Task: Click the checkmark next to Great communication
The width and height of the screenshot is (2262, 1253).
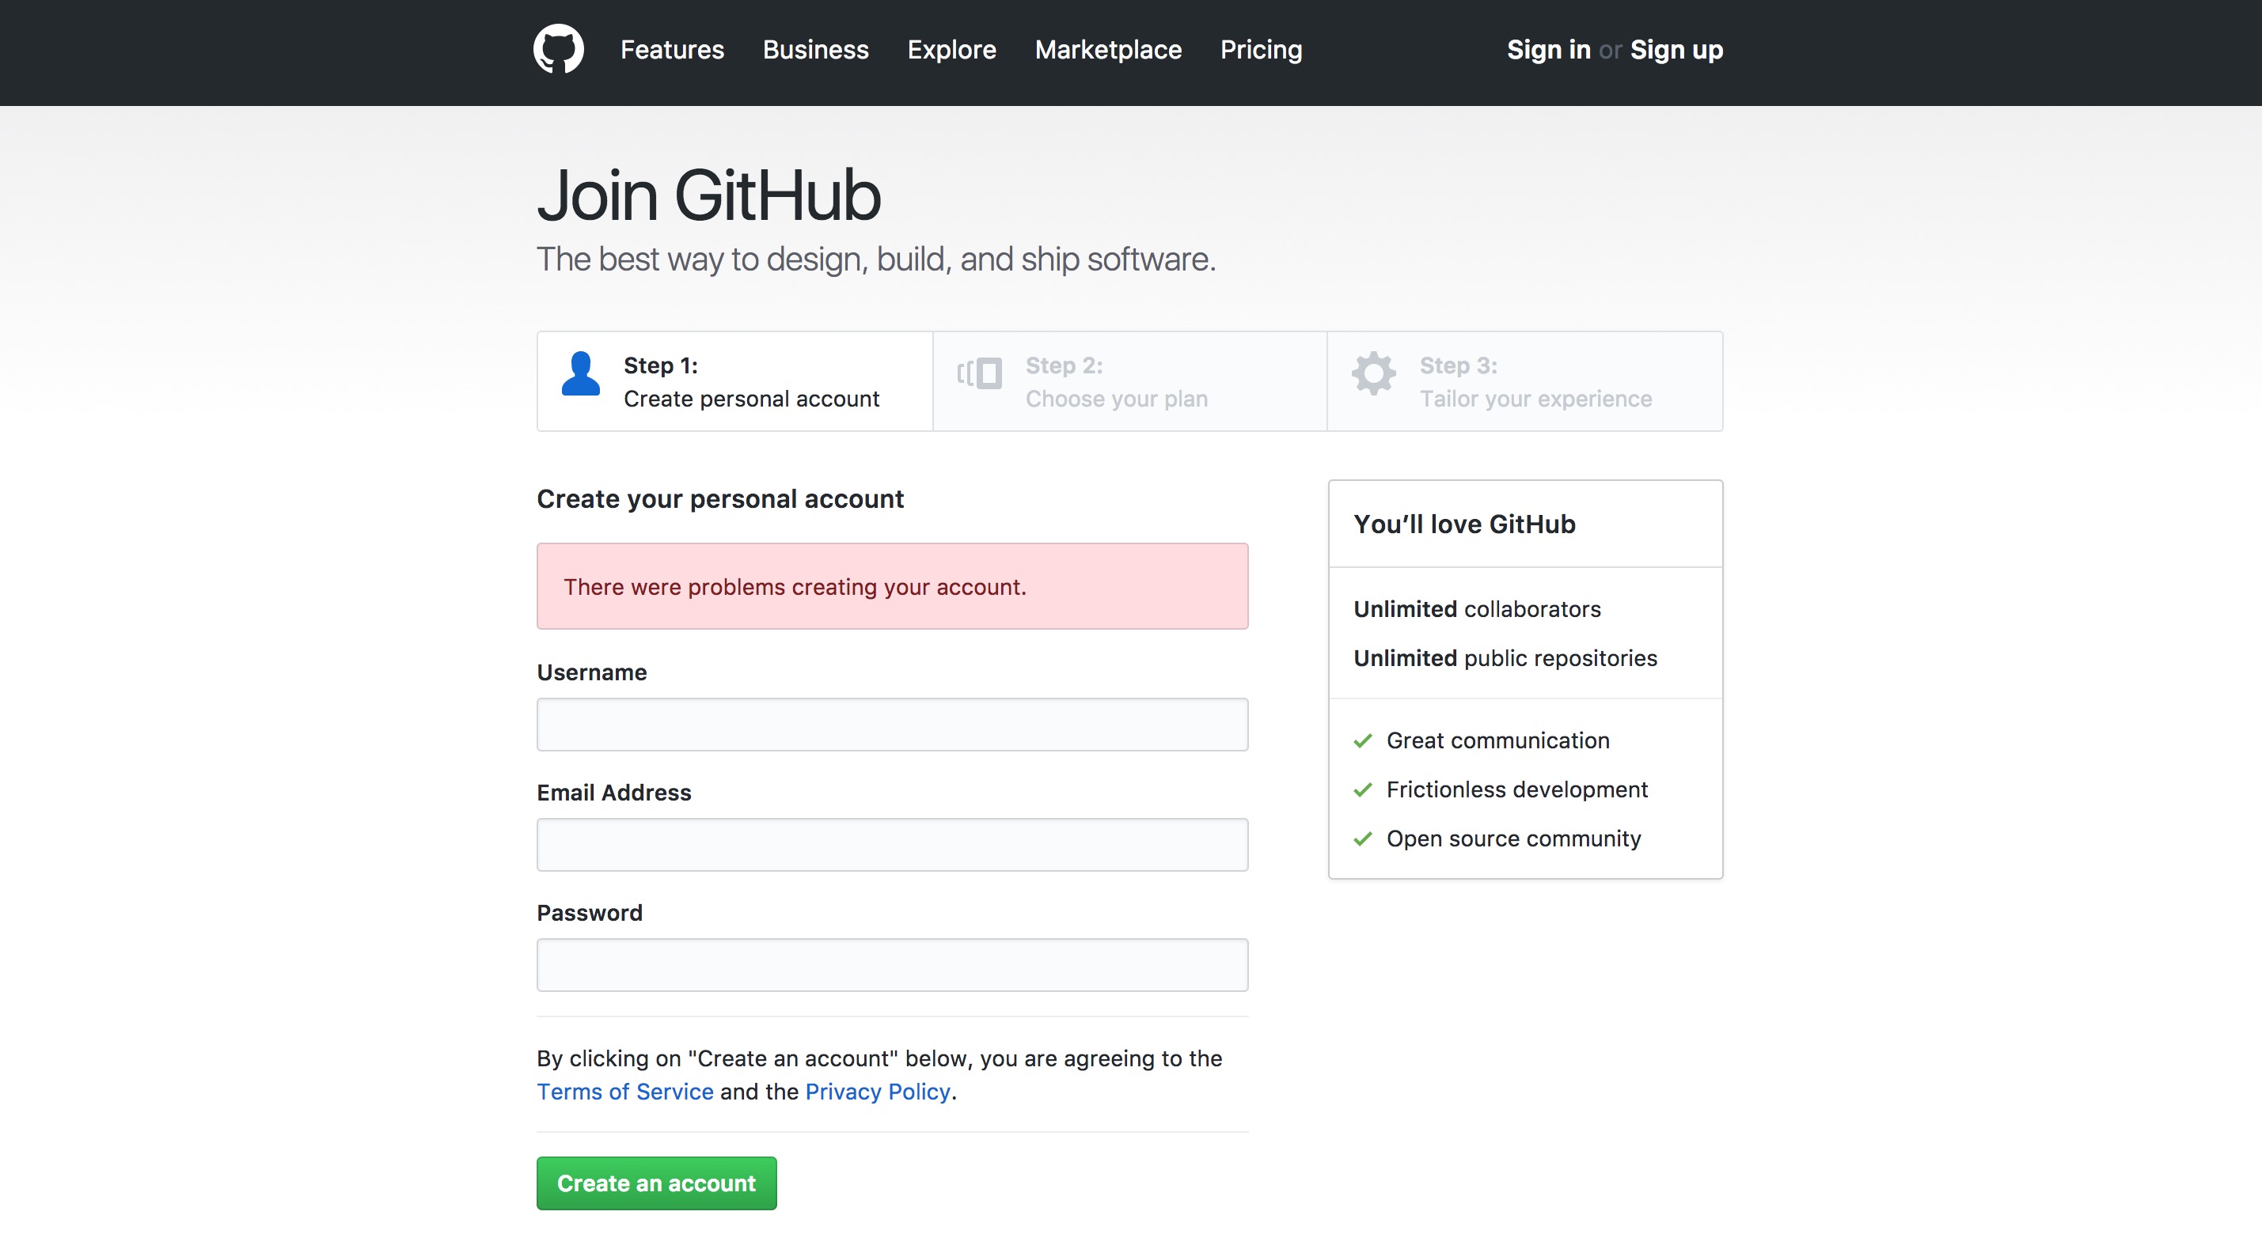Action: tap(1362, 740)
